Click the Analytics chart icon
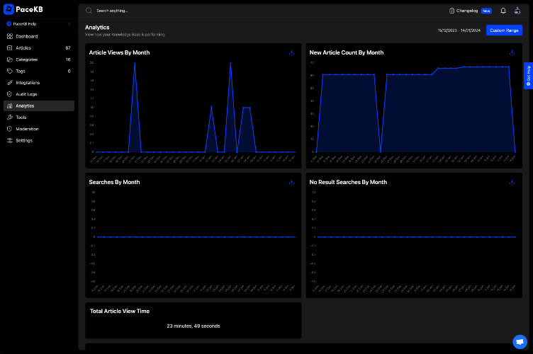 tap(10, 105)
